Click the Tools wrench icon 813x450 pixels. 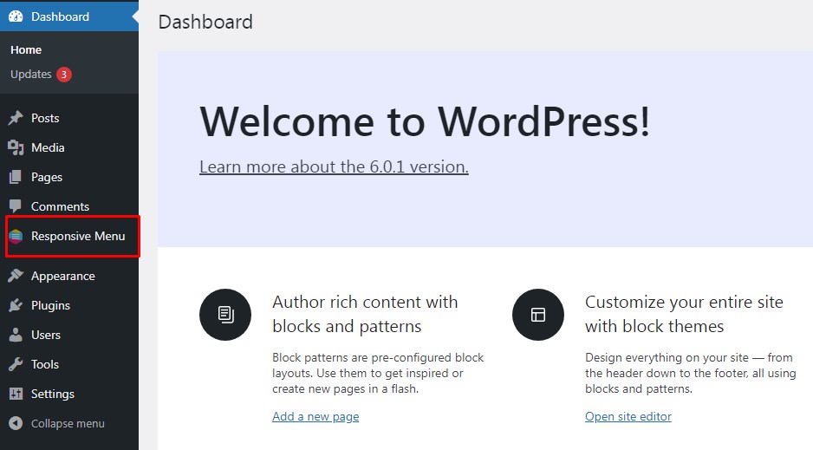16,365
